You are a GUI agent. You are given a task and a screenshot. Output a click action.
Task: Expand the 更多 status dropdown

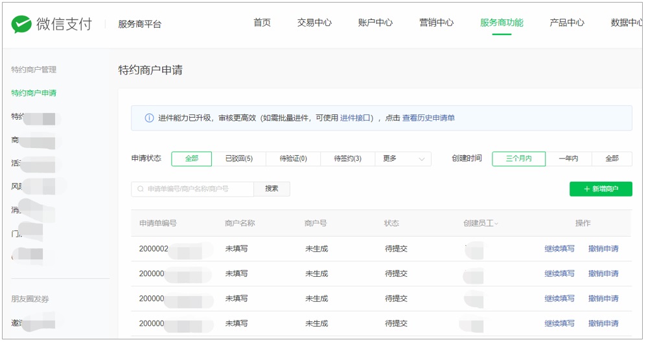pos(403,158)
